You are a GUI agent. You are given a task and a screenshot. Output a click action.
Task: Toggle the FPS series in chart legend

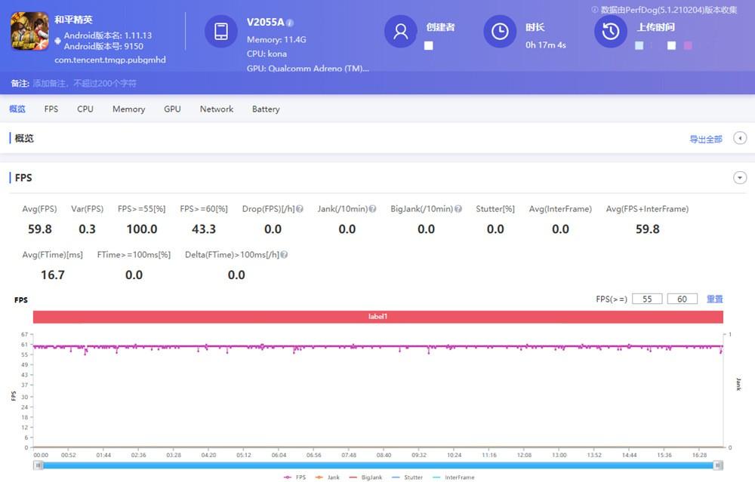[294, 477]
